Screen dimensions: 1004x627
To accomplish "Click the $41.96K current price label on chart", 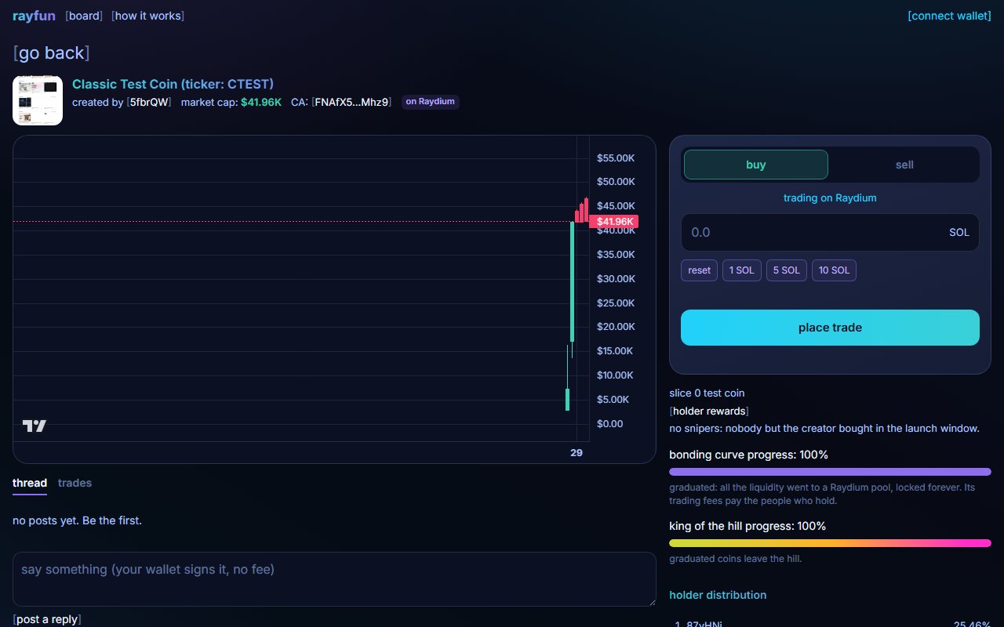I will pyautogui.click(x=614, y=222).
